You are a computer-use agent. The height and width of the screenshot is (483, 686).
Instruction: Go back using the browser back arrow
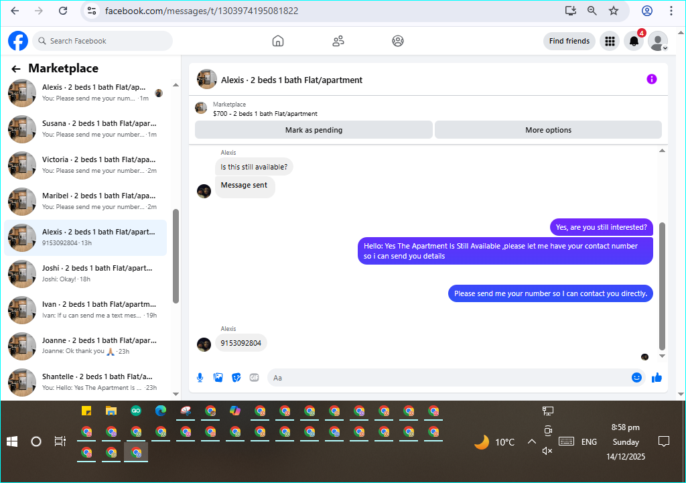point(15,11)
